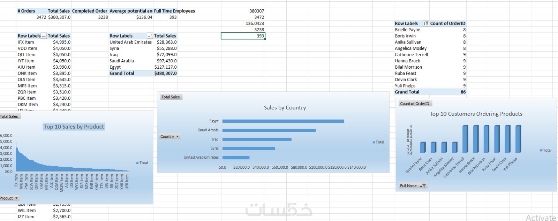The image size is (558, 221).
Task: Click the Total legend in customers chart
Action: tap(545, 151)
